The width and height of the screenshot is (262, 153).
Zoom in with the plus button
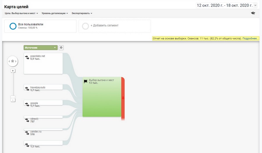[x=13, y=71]
